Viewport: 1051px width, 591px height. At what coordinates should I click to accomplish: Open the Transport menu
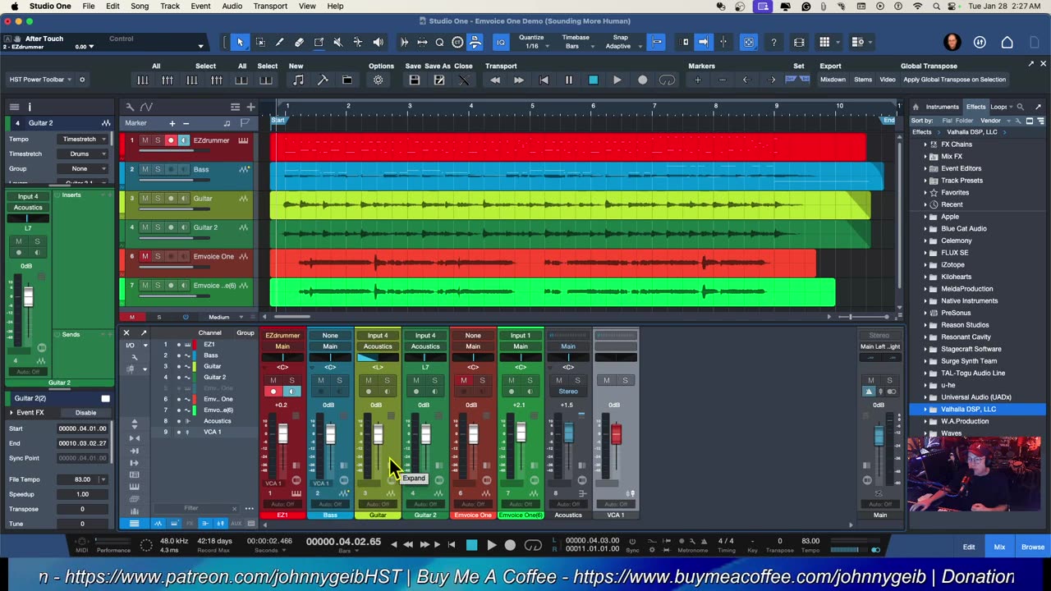coord(270,6)
